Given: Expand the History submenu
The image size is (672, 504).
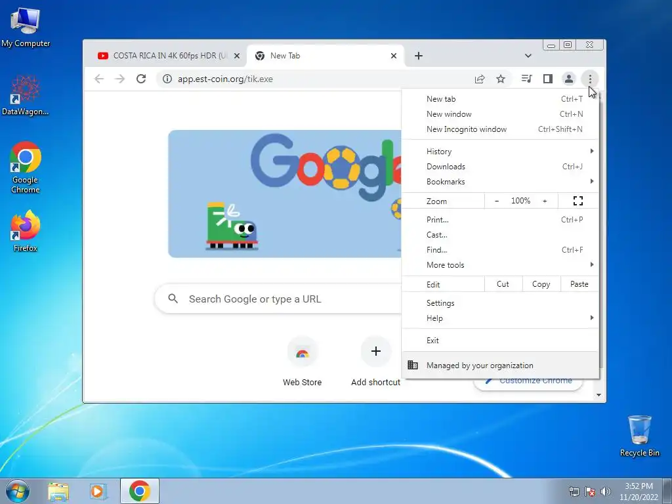Looking at the screenshot, I should click(501, 152).
